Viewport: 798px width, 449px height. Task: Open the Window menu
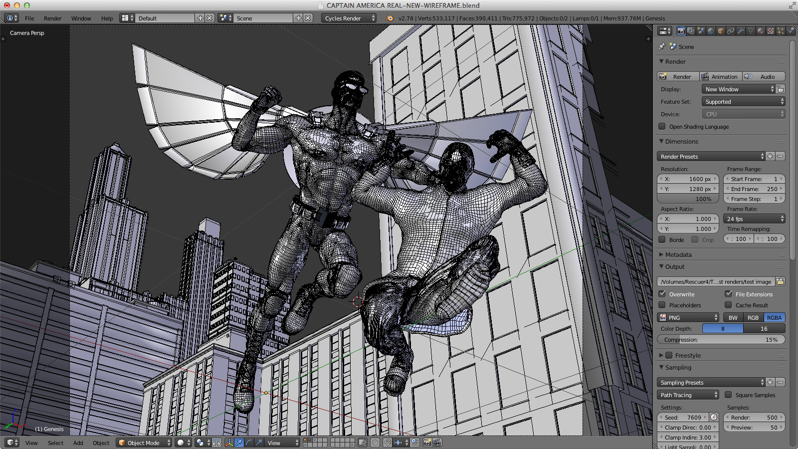point(81,18)
